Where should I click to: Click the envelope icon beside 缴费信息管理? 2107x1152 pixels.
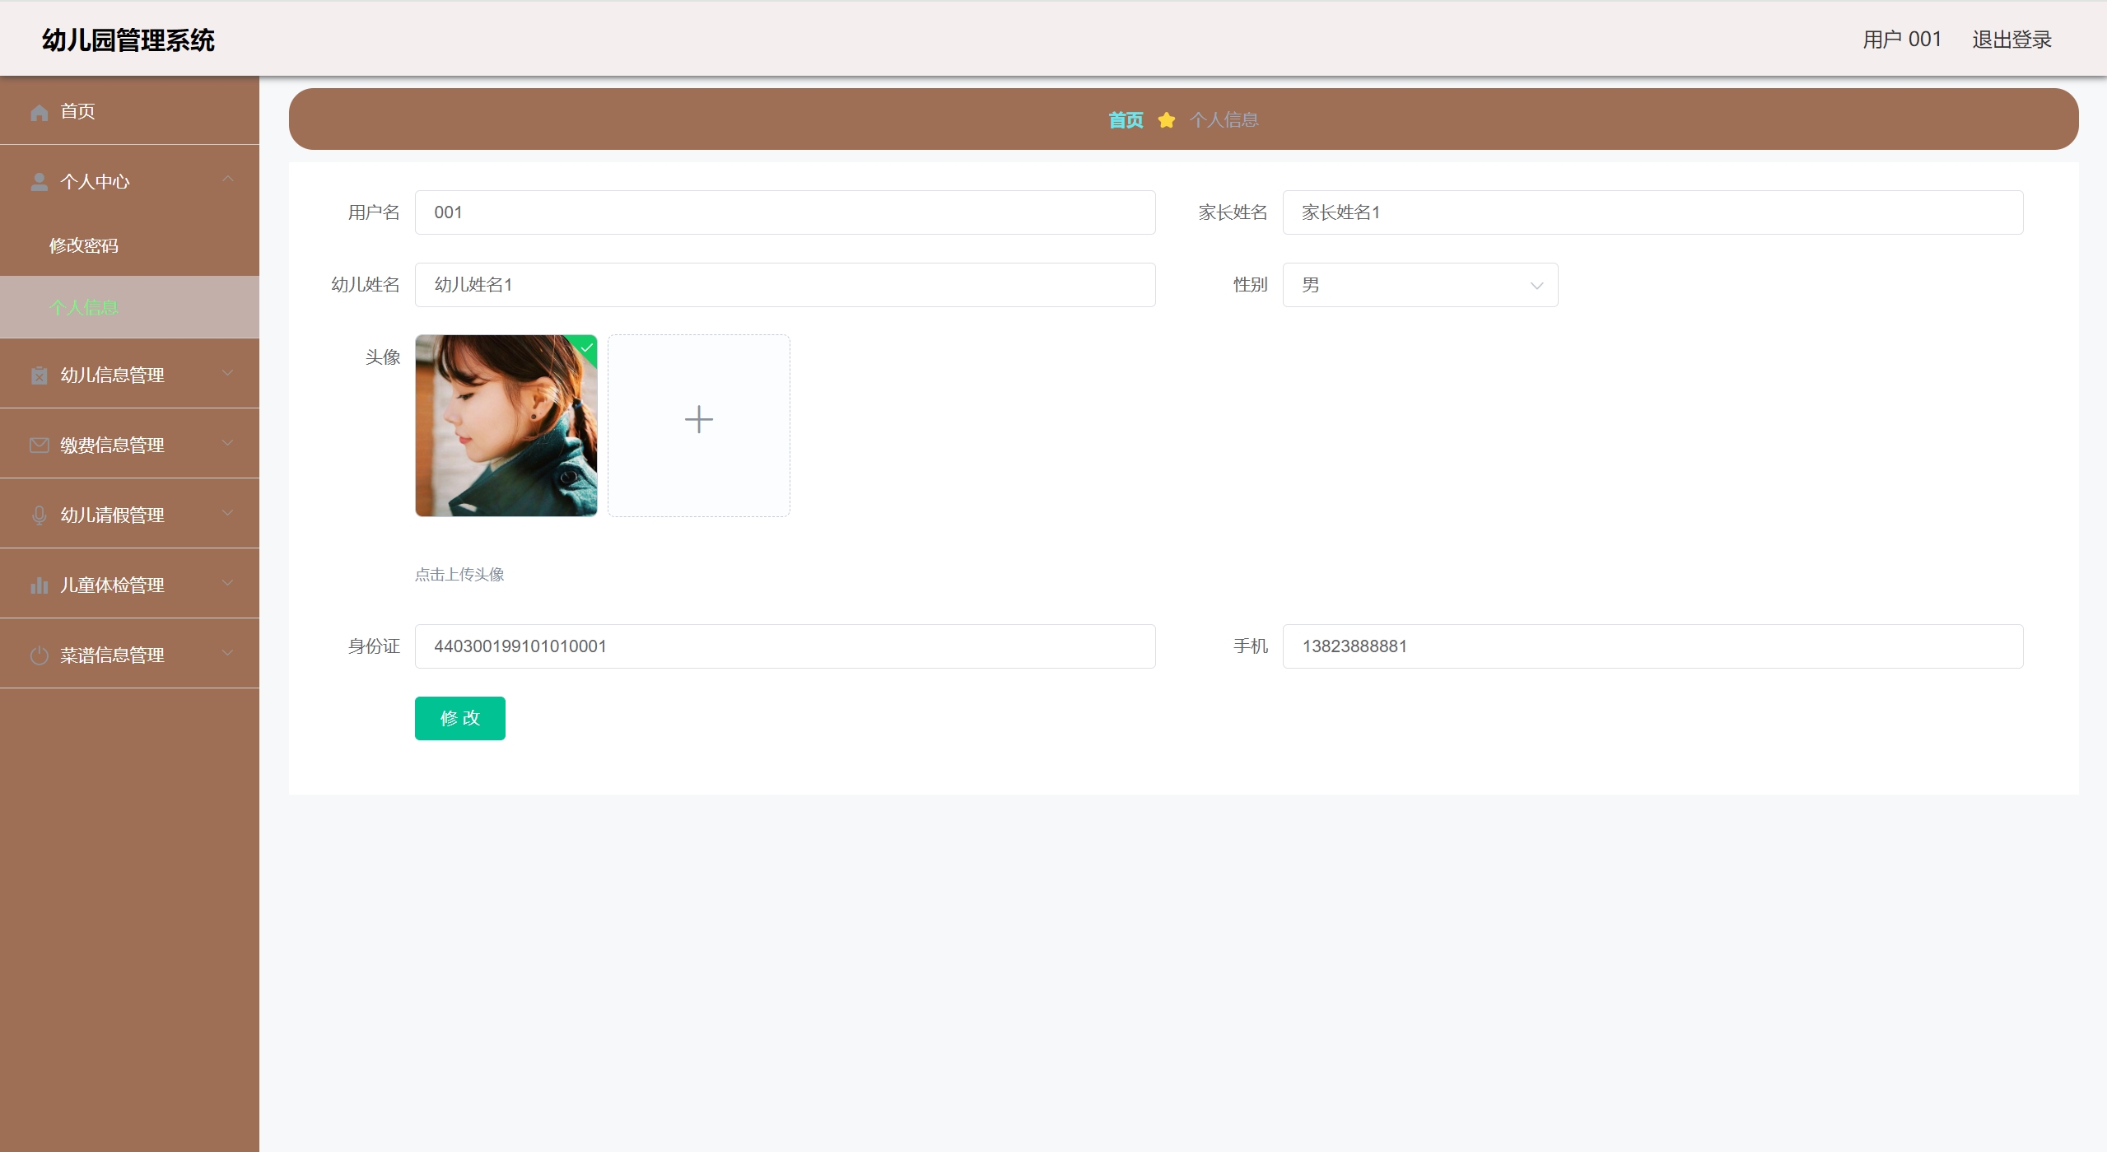pos(39,445)
